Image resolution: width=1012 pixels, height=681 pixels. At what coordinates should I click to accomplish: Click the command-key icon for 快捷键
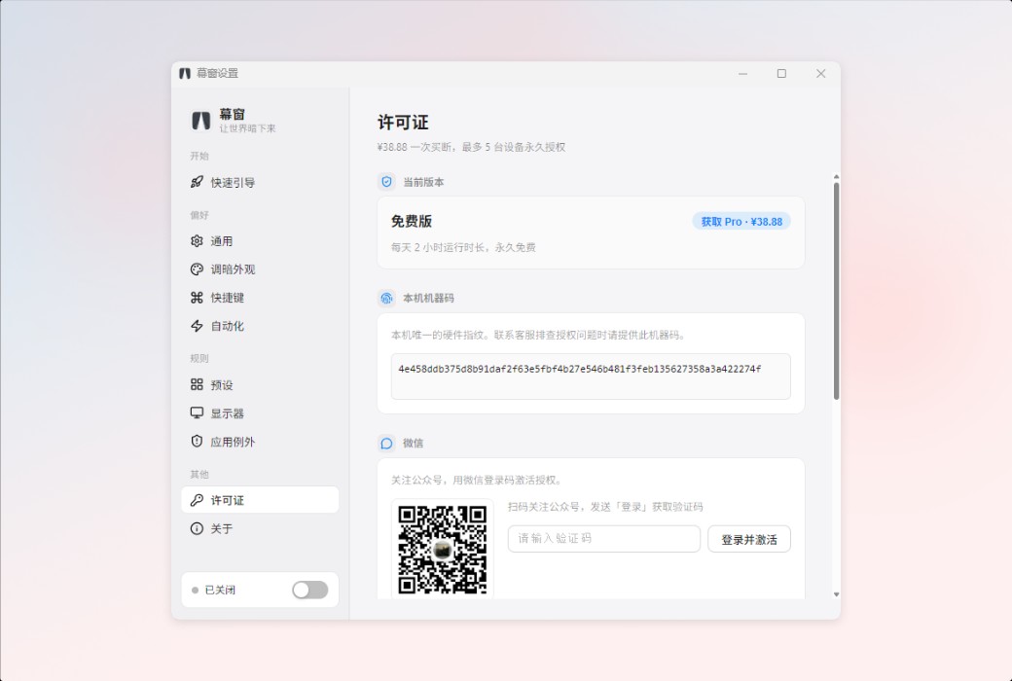pos(197,298)
